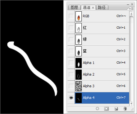Viewport: 137px width, 114px height.
Task: Load channel as selection icon
Action: pyautogui.click(x=98, y=108)
